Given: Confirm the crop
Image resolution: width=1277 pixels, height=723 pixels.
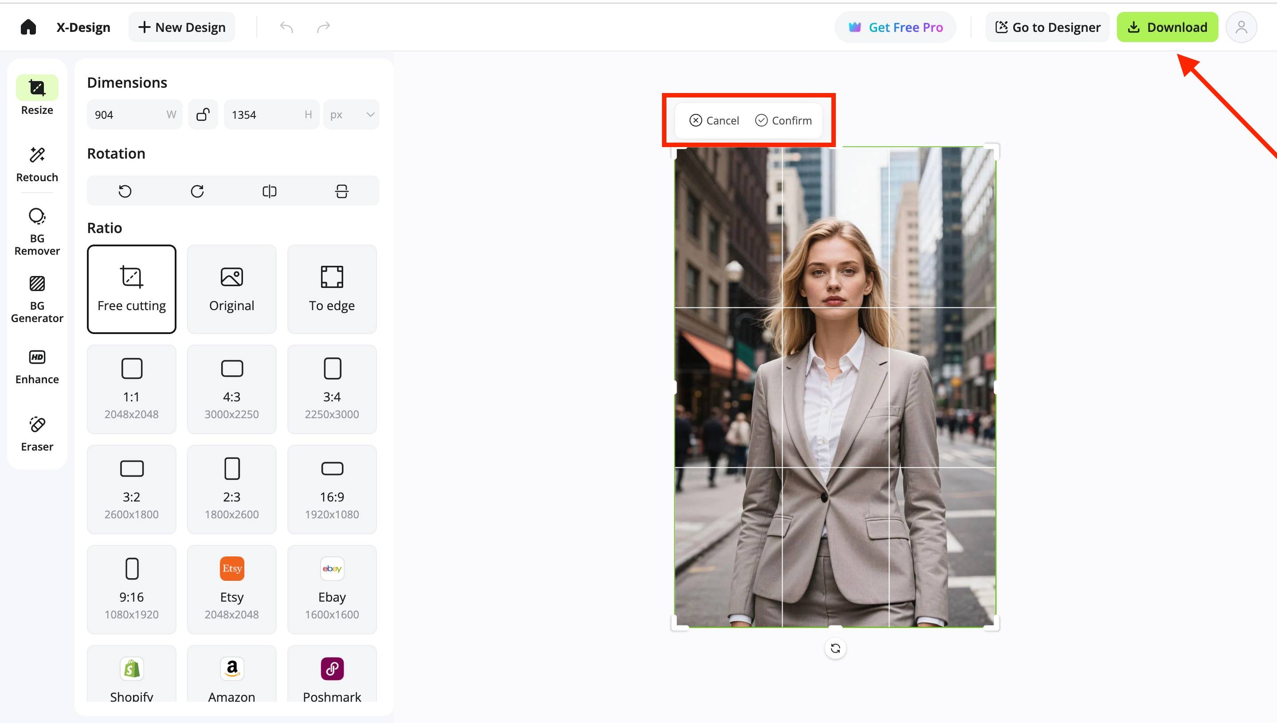Looking at the screenshot, I should [x=783, y=120].
